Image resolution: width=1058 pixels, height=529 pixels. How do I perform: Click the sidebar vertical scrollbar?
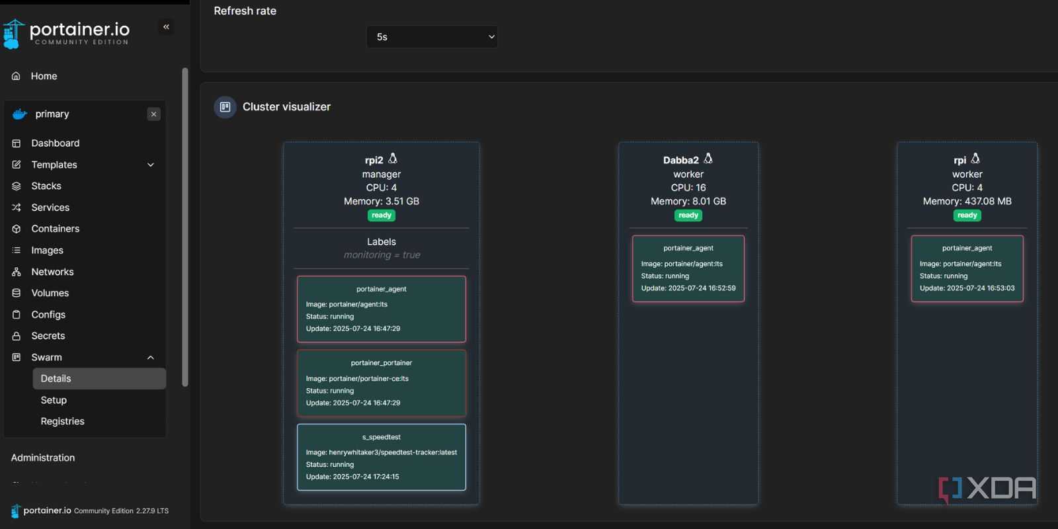(185, 227)
